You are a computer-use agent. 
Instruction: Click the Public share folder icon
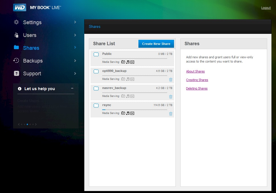point(96,54)
